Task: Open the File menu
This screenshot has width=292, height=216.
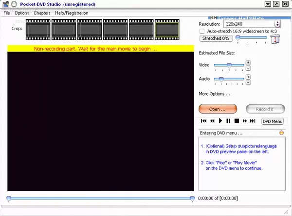Action: 7,13
